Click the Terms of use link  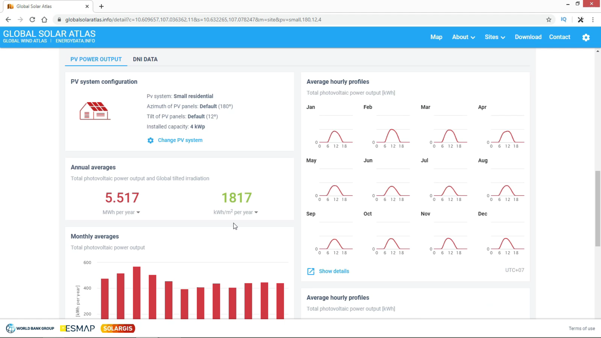(582, 329)
